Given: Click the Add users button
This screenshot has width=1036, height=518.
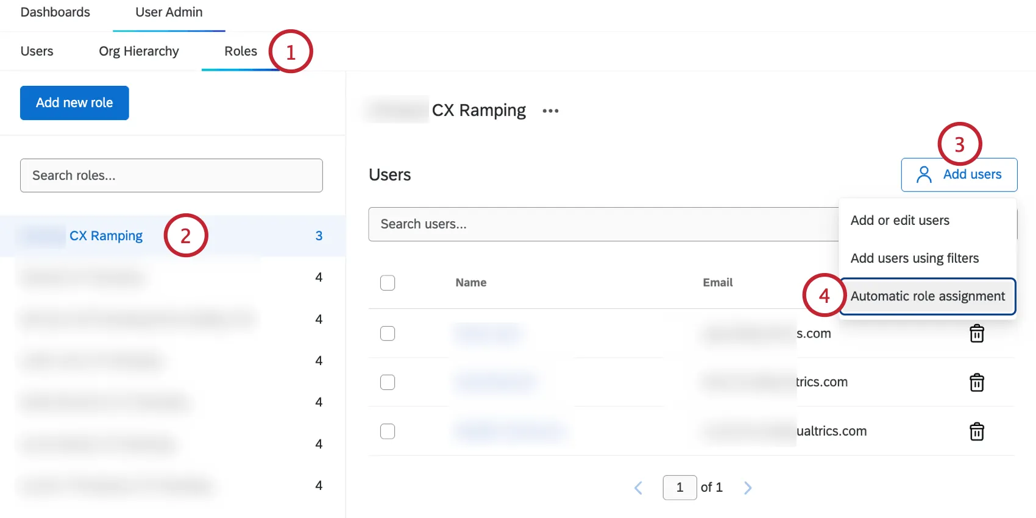Looking at the screenshot, I should [959, 175].
